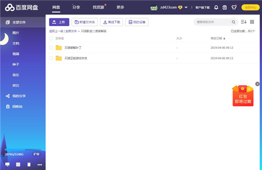262x170 pixels.
Task: Click the 已全部加载 共2个 status text
Action: [243, 31]
